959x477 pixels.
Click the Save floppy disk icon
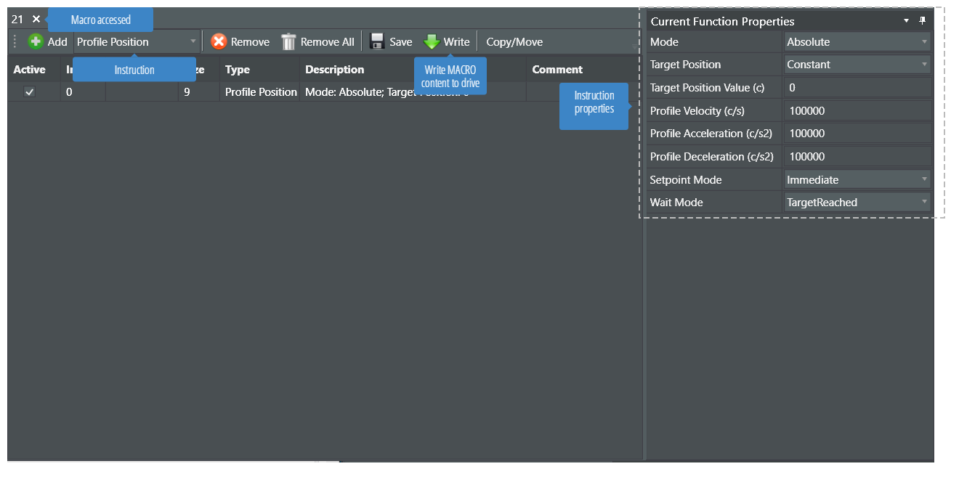pyautogui.click(x=376, y=41)
